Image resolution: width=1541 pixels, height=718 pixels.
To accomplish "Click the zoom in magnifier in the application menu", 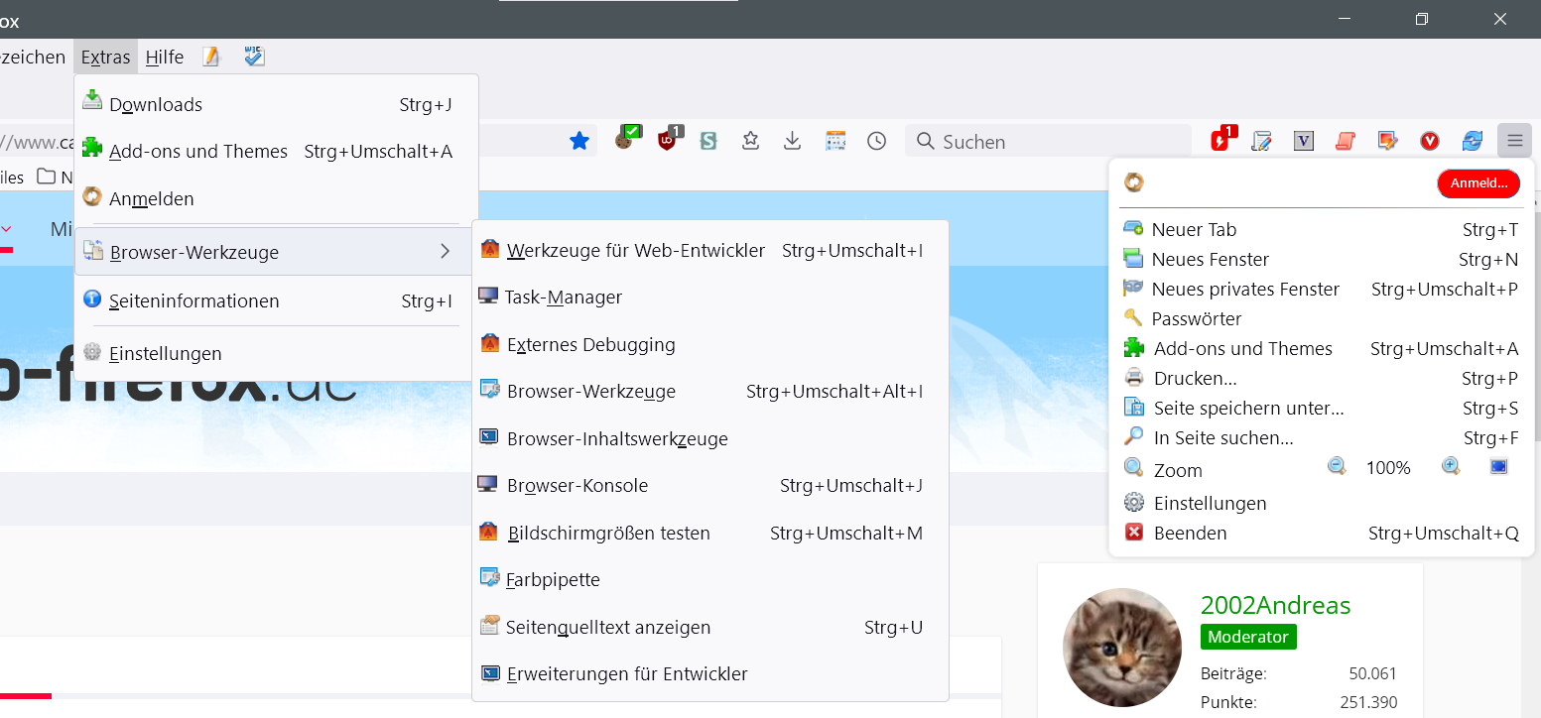I will click(x=1451, y=466).
